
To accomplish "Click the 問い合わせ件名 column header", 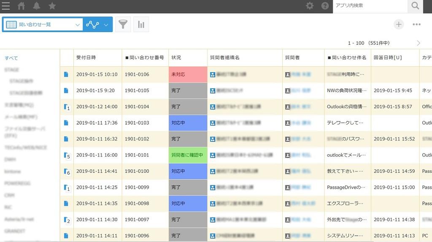I will point(347,58).
